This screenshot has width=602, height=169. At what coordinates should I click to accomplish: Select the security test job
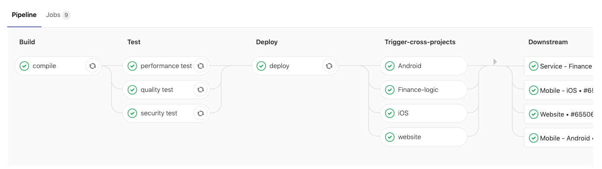click(x=159, y=113)
